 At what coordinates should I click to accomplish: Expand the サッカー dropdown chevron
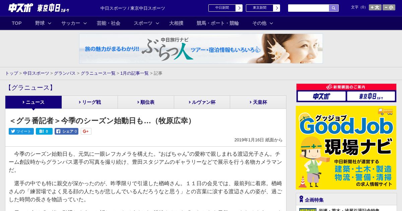[x=85, y=23]
